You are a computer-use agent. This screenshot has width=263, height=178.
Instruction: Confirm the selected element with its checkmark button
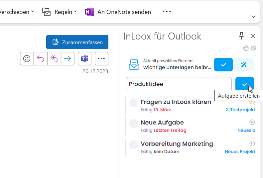(223, 65)
